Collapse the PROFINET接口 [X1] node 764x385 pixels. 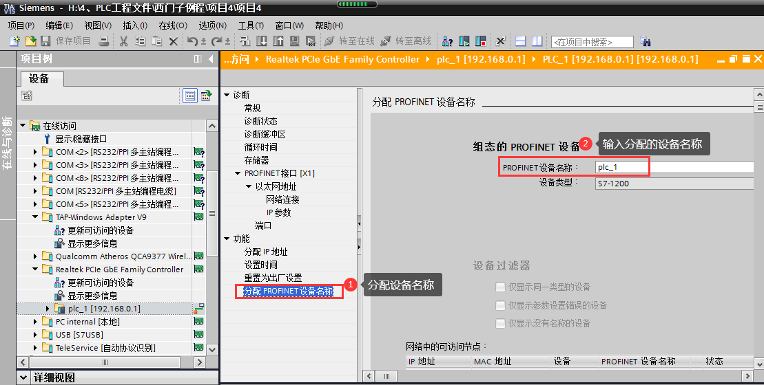pos(238,173)
